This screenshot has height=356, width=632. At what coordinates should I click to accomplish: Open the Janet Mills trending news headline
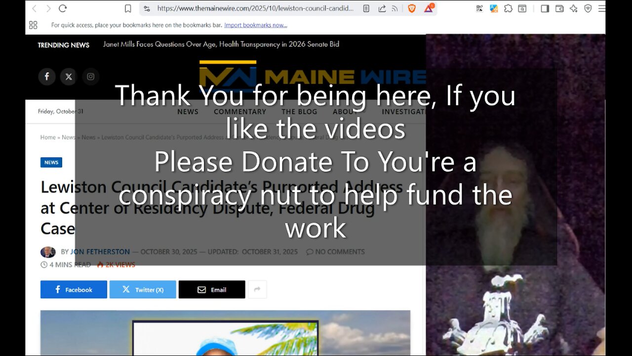tap(221, 44)
